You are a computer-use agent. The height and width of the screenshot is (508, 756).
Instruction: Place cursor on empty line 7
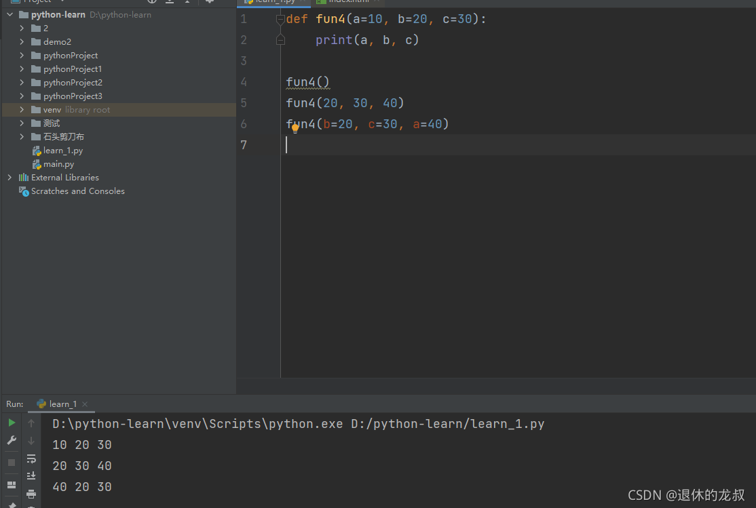click(518, 144)
